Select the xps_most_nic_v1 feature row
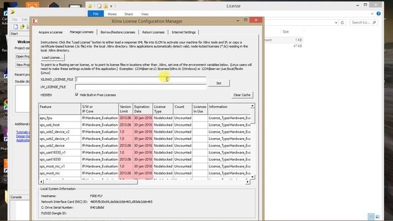The height and width of the screenshot is (221, 393). pyautogui.click(x=145, y=166)
